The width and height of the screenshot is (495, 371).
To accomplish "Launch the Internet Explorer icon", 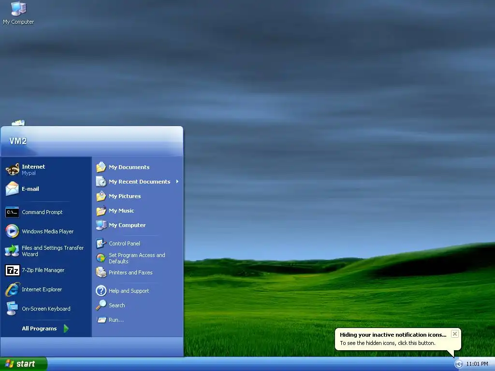I will click(x=12, y=289).
